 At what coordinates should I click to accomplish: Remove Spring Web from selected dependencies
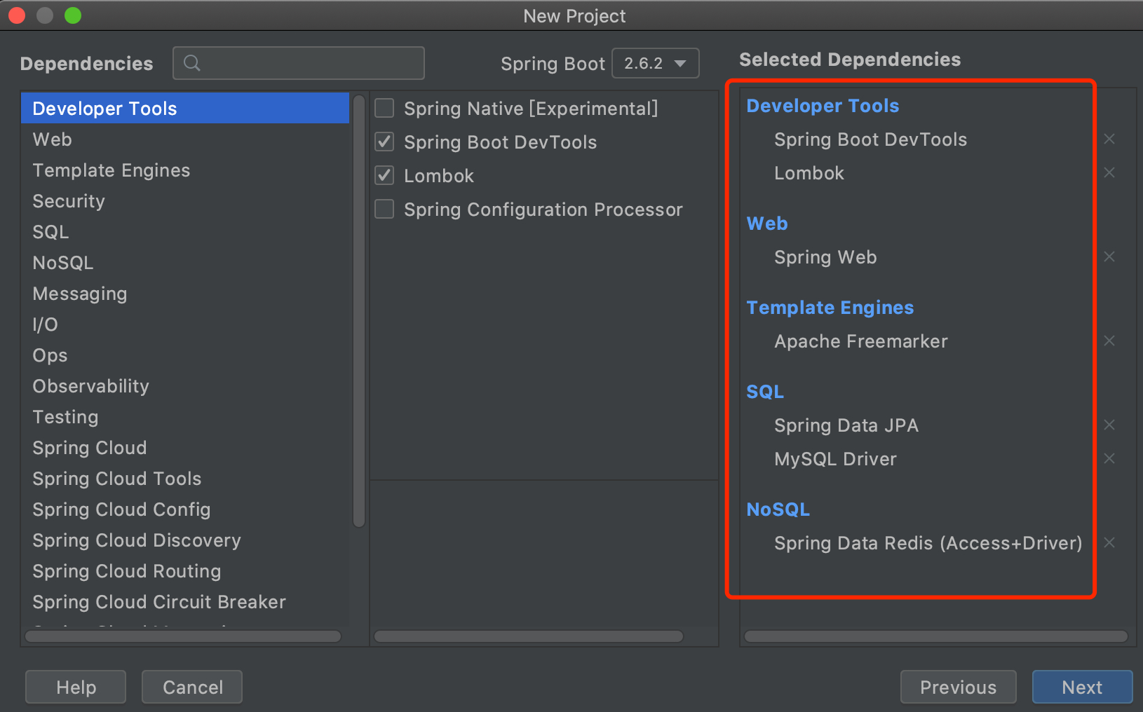(x=1109, y=256)
